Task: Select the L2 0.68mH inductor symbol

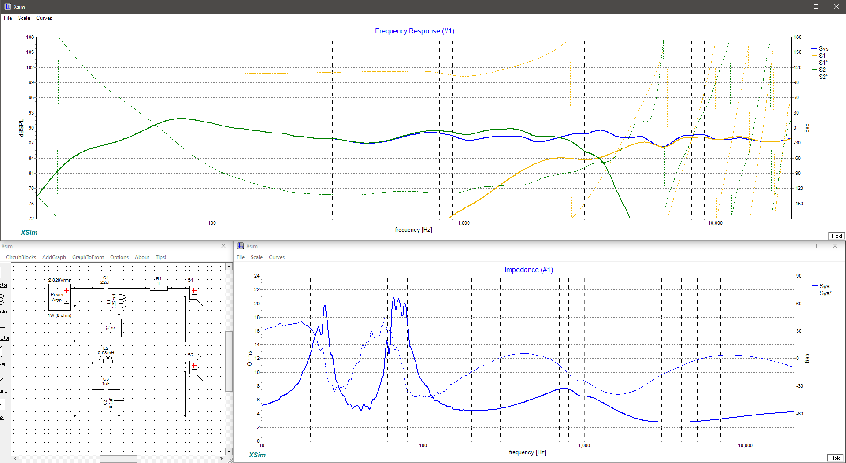Action: [106, 360]
